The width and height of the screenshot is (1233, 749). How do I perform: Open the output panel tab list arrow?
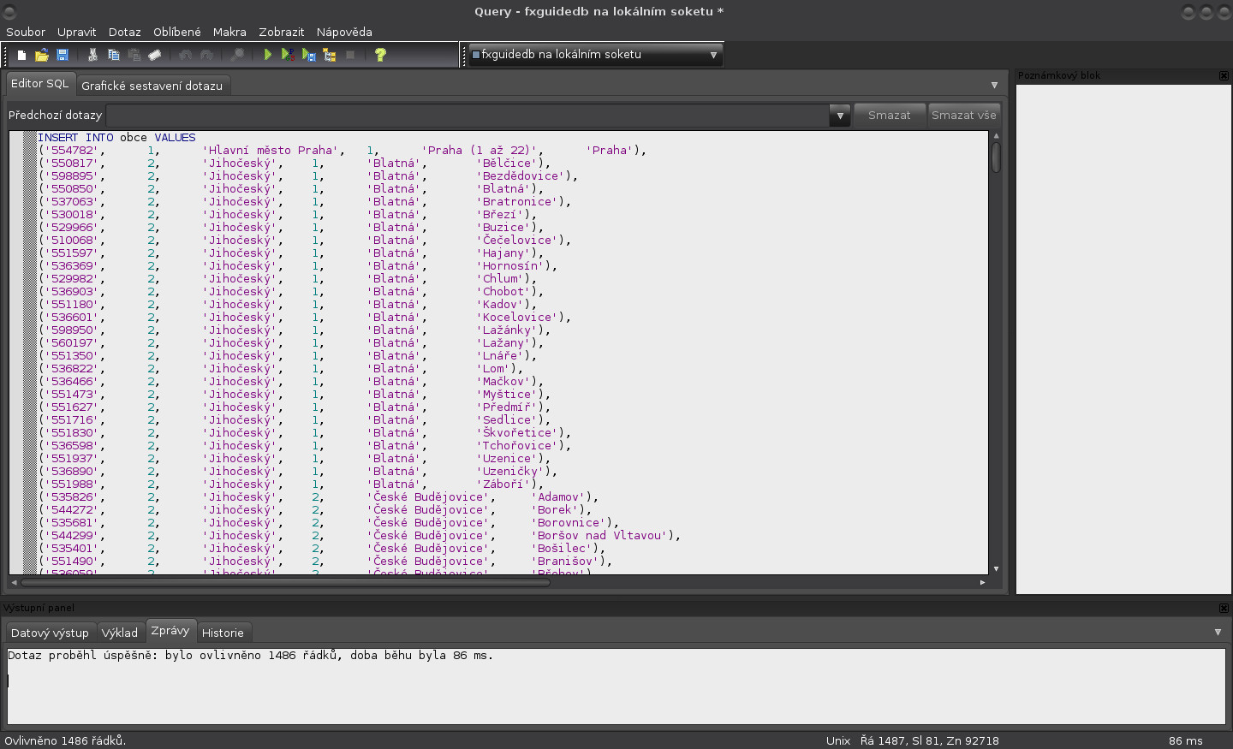click(1218, 633)
